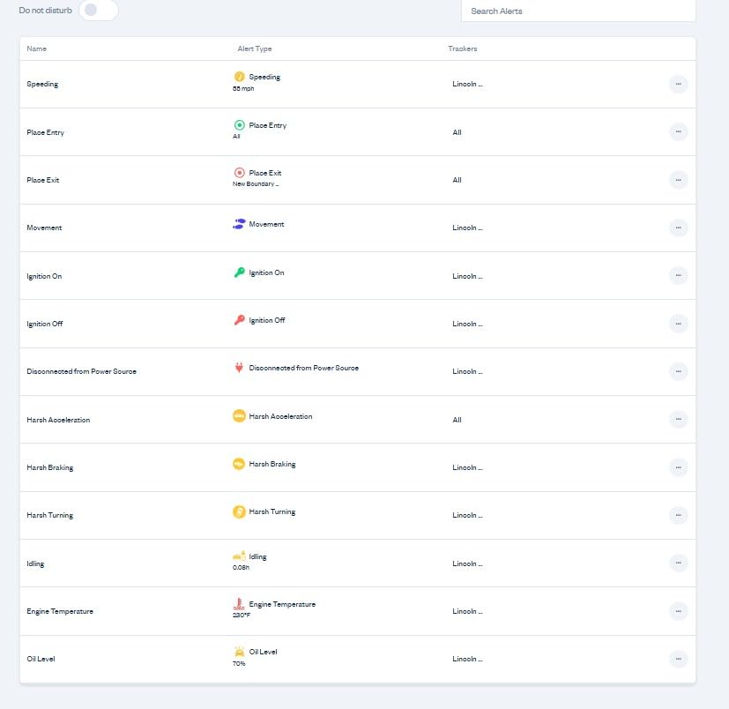729x709 pixels.
Task: Click the Alert Type column header
Action: click(x=255, y=49)
